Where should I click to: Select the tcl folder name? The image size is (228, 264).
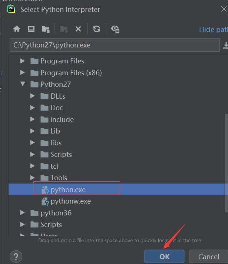tap(54, 166)
